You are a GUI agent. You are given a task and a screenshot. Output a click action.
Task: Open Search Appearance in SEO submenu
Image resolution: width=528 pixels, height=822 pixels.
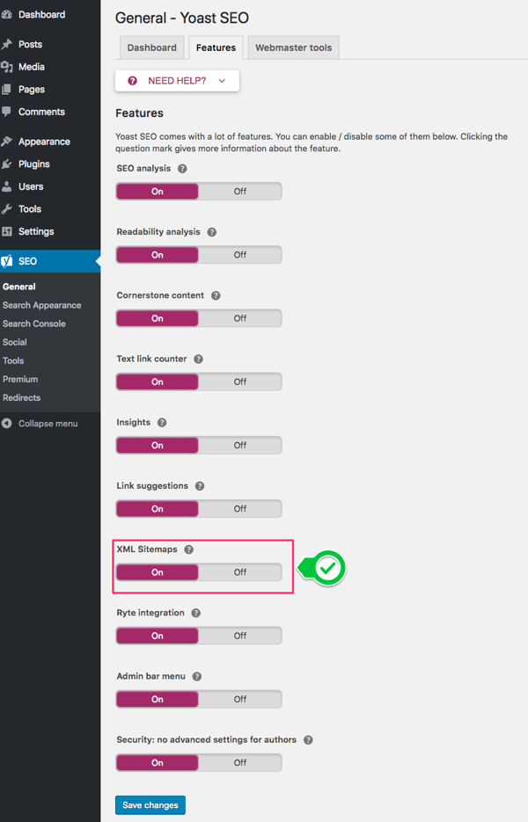pyautogui.click(x=41, y=305)
